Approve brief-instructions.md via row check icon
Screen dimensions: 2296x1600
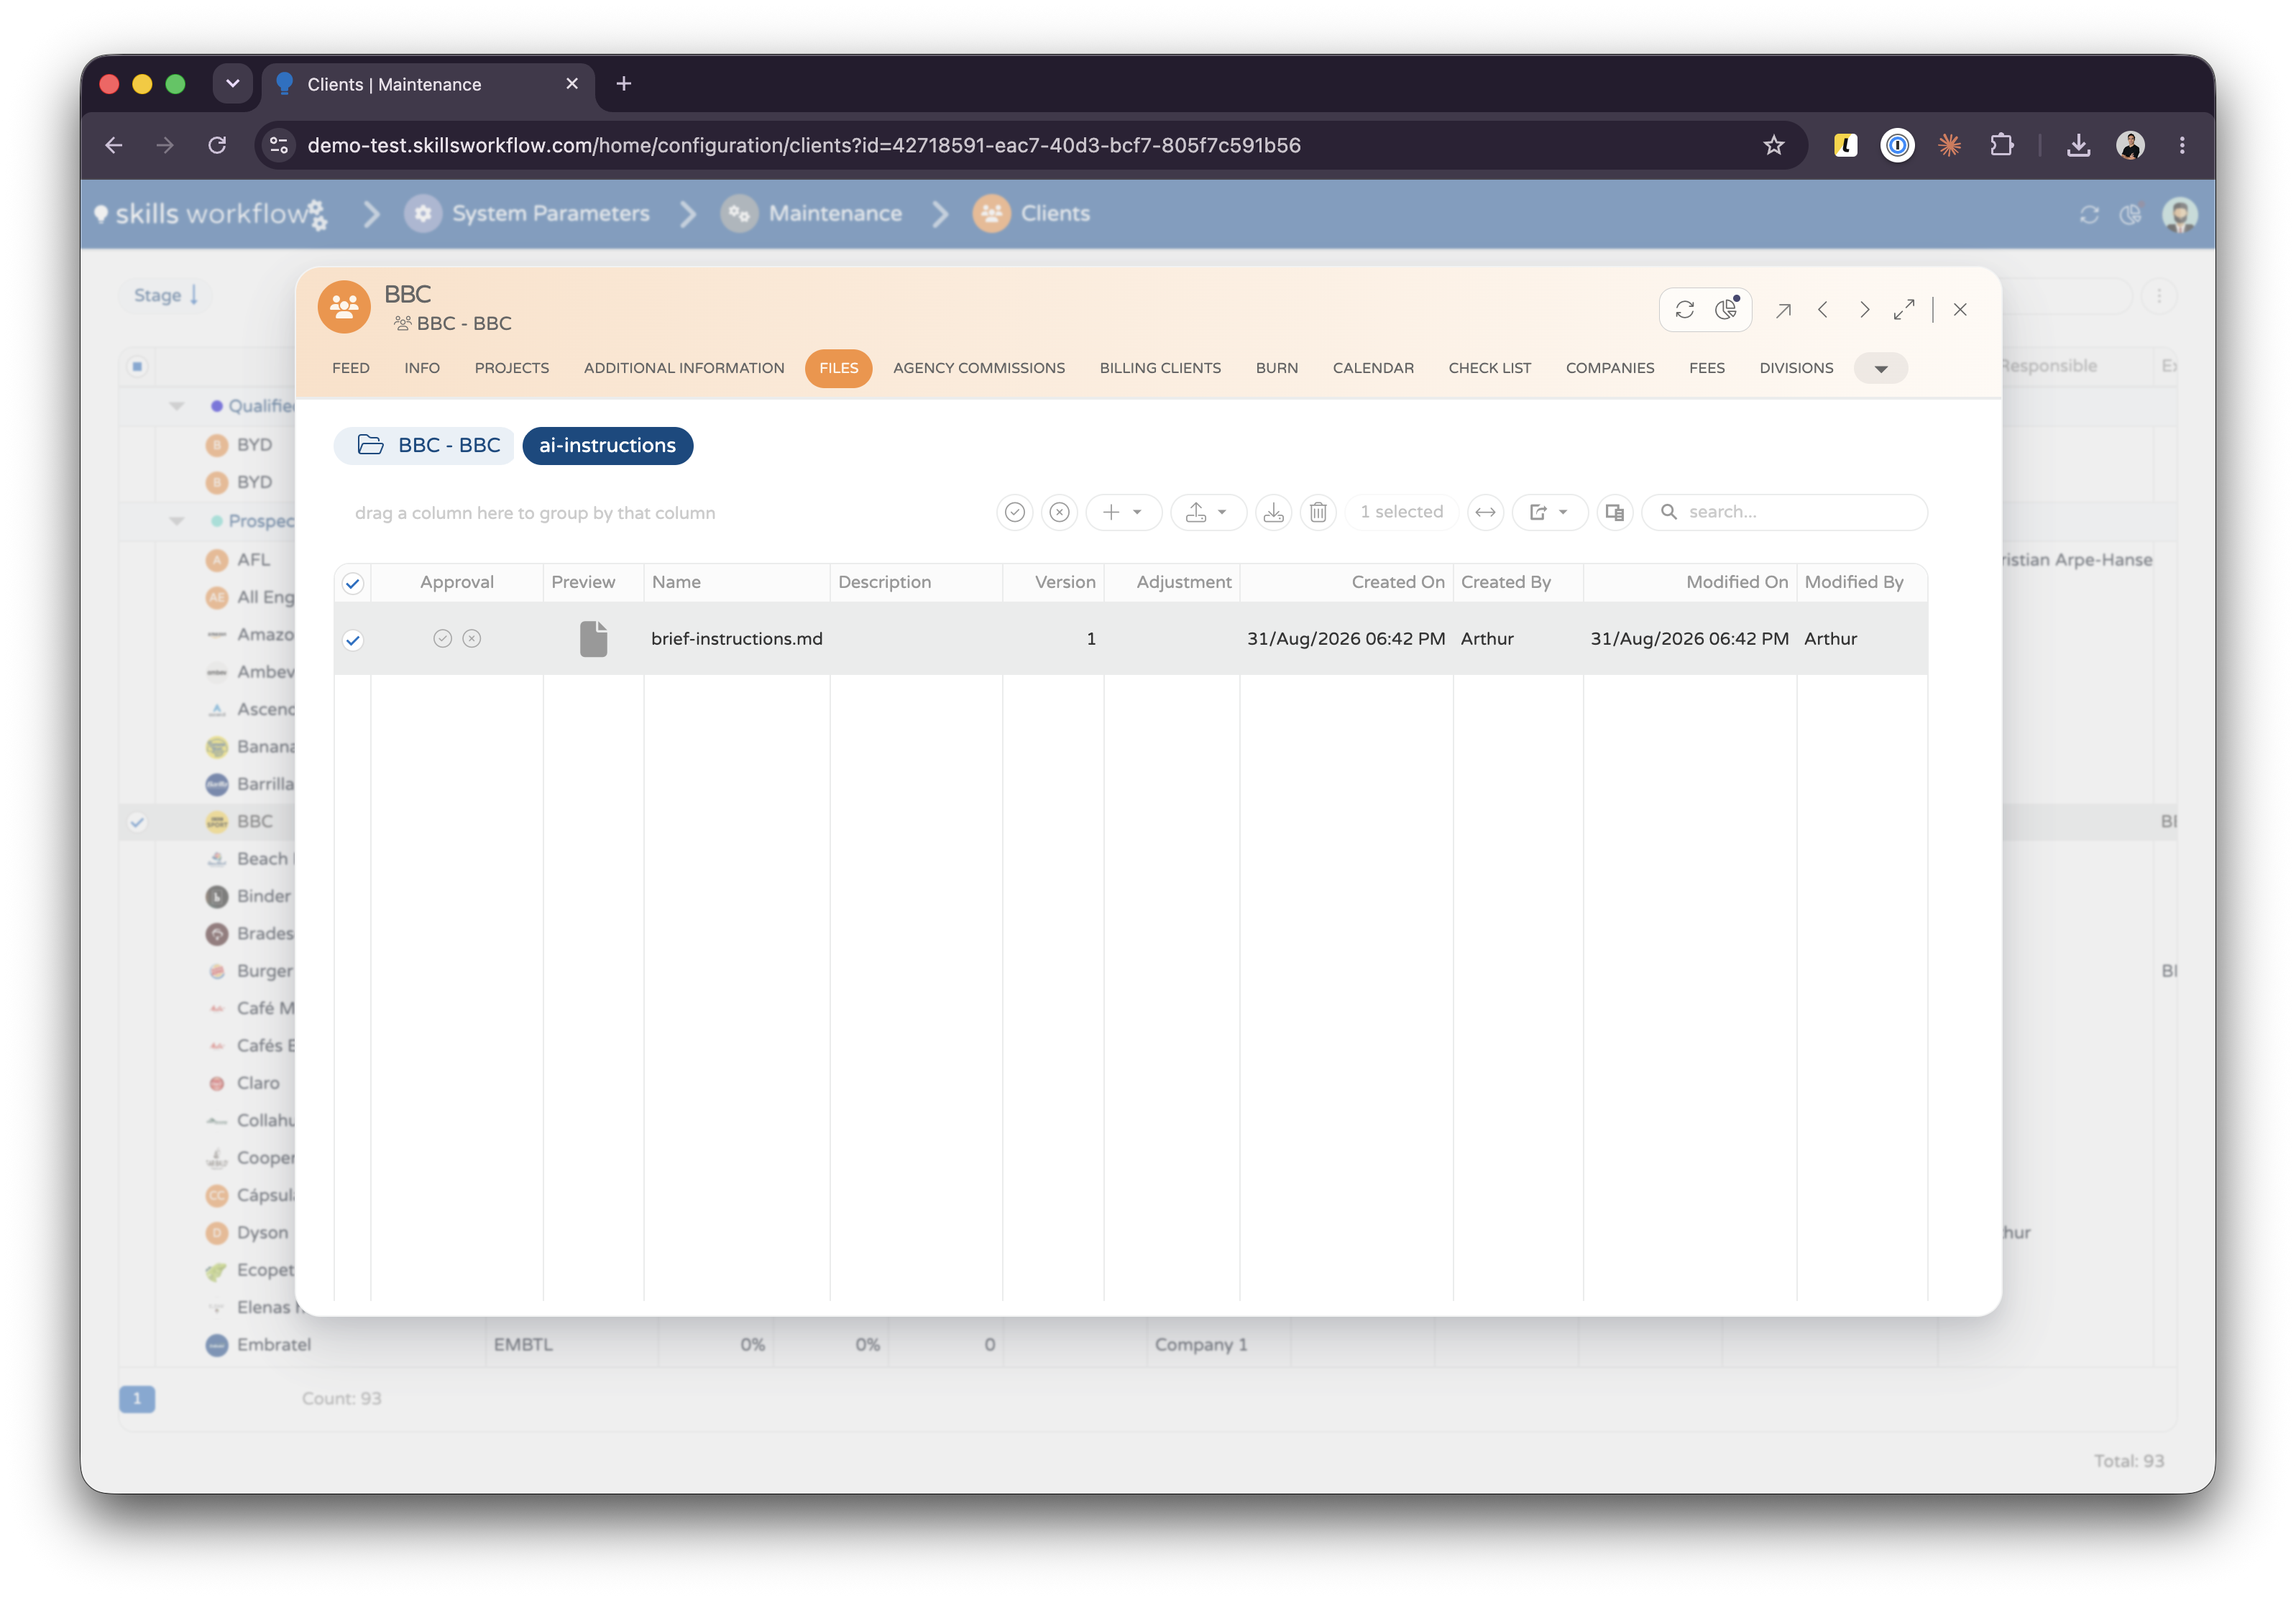point(442,638)
